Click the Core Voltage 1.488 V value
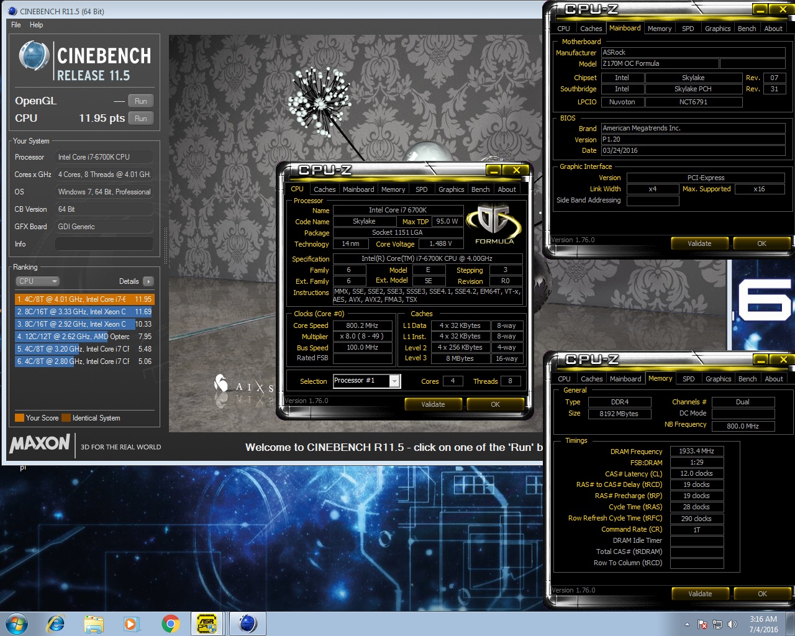The height and width of the screenshot is (636, 795). (440, 244)
